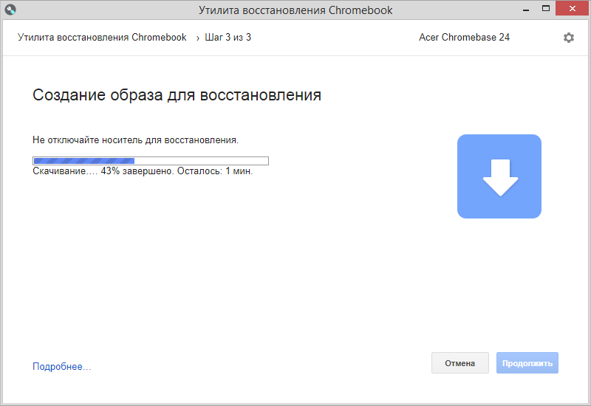This screenshot has height=406, width=591.
Task: Click the heading Создание образа для восстановления
Action: (177, 95)
